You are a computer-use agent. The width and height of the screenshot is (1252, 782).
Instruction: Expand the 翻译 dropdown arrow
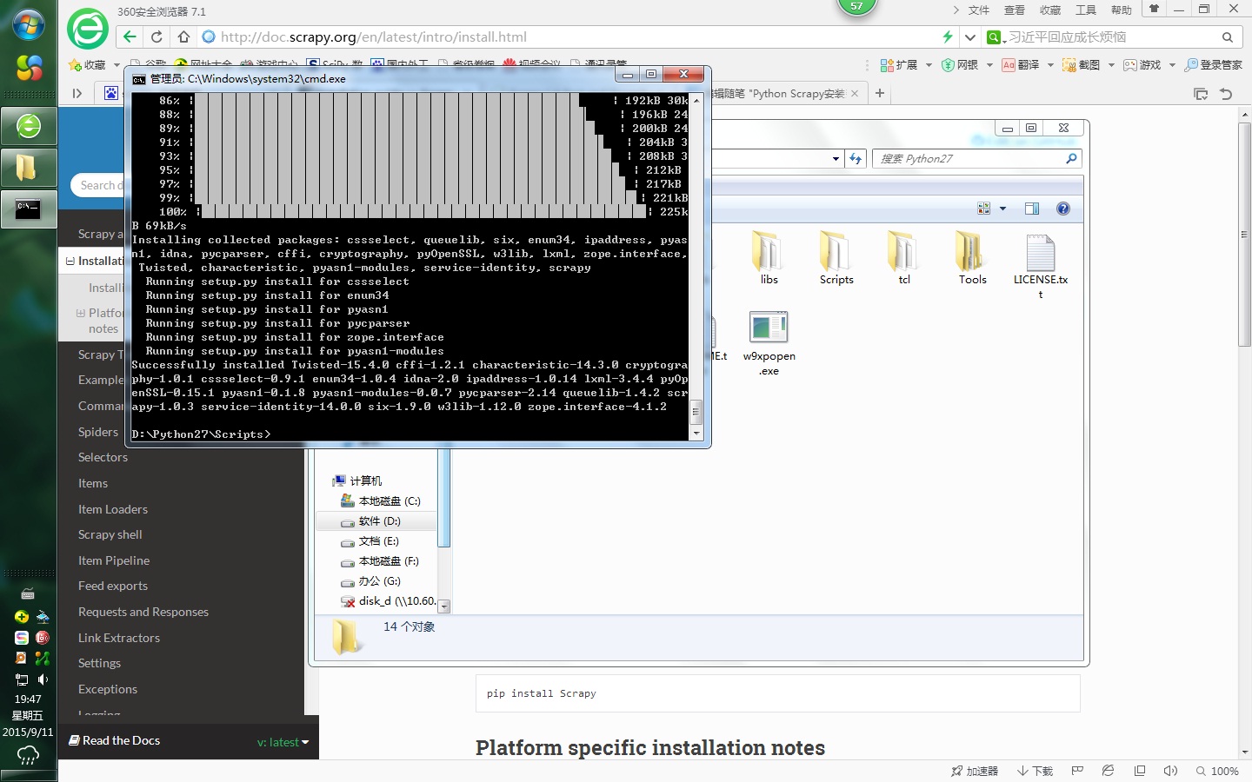click(x=1050, y=65)
